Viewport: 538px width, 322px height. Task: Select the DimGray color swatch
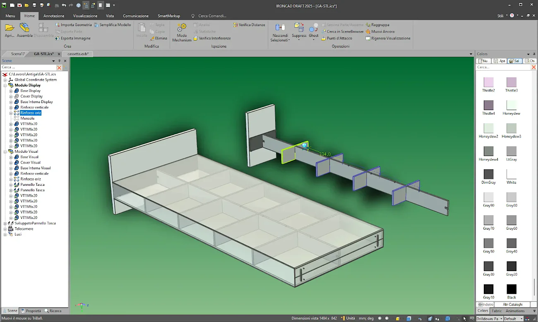[488, 174]
